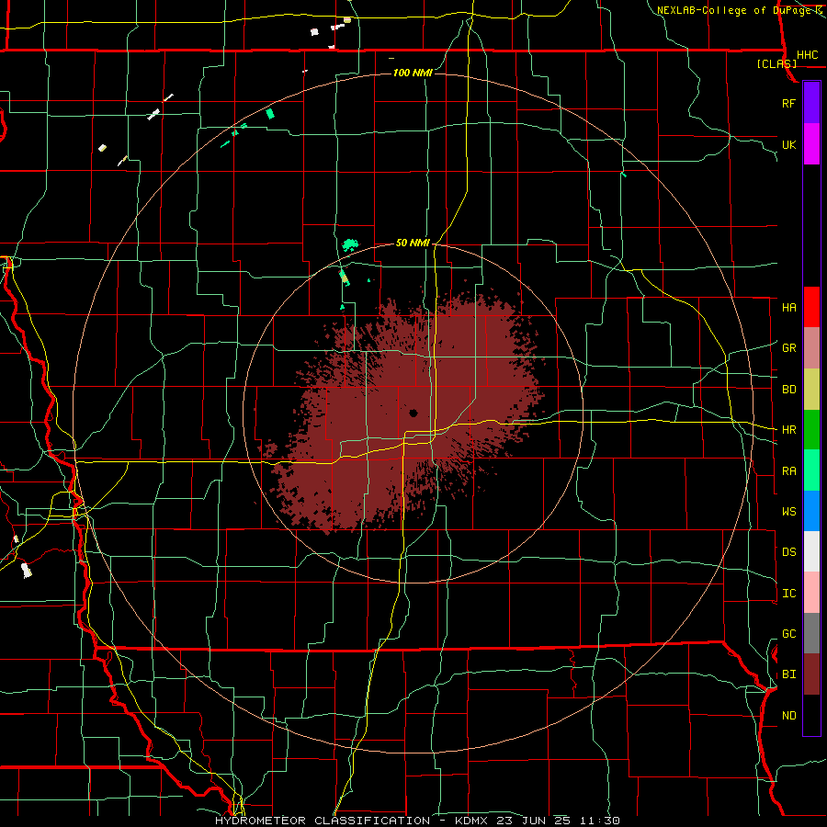
Task: Click the 'HA' legend label
Action: point(788,308)
